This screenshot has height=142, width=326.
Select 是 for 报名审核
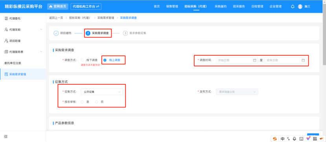tap(82, 102)
